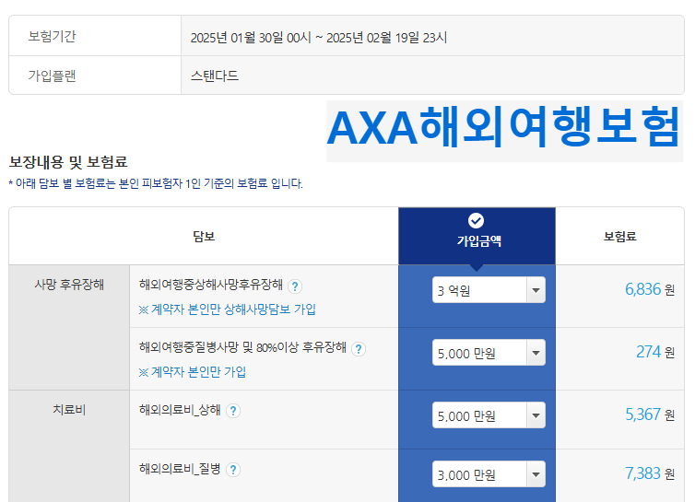Click the 보장내용 및 보험료 heading
The height and width of the screenshot is (502, 695).
(68, 162)
